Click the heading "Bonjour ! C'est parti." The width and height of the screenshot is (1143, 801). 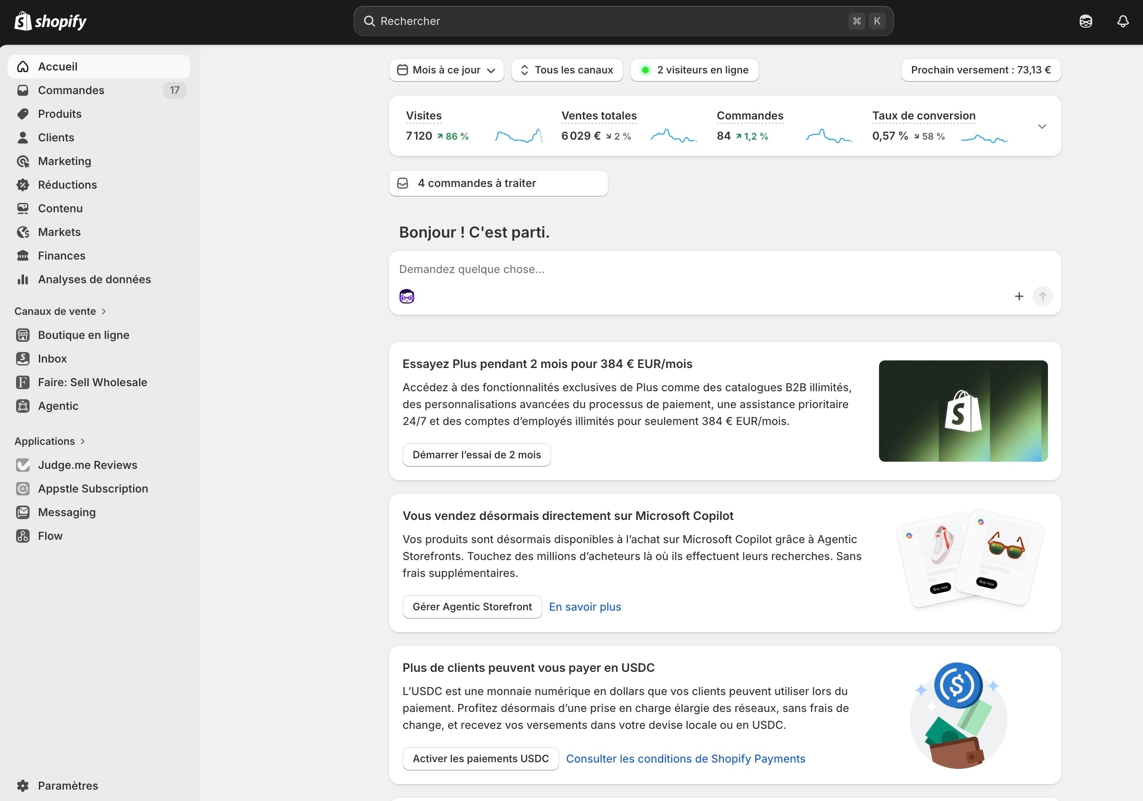474,233
